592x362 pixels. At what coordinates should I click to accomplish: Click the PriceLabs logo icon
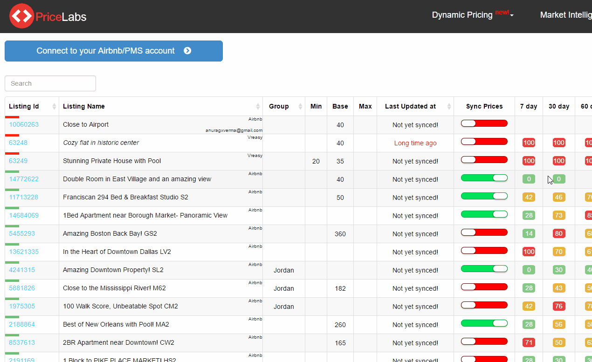click(x=21, y=16)
